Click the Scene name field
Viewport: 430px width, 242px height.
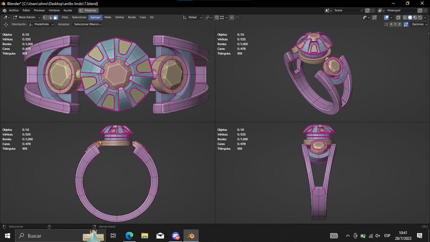coord(346,10)
